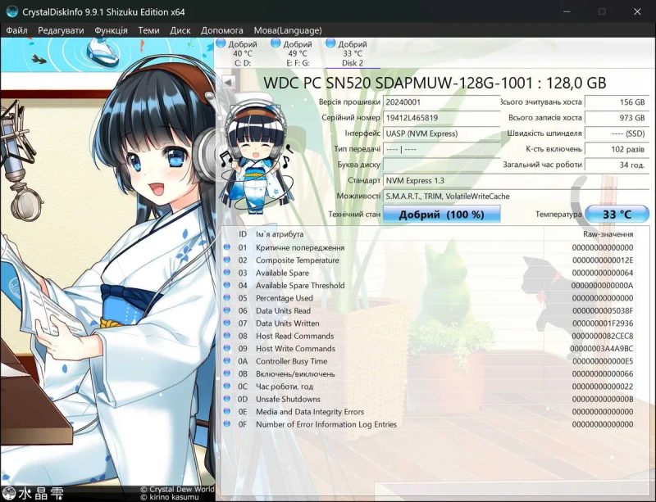656x502 pixels.
Task: Click the firmware version field 20240001
Action: coord(441,102)
